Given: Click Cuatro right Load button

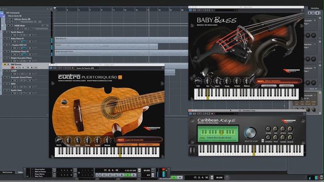Looking at the screenshot, I should click(149, 145).
